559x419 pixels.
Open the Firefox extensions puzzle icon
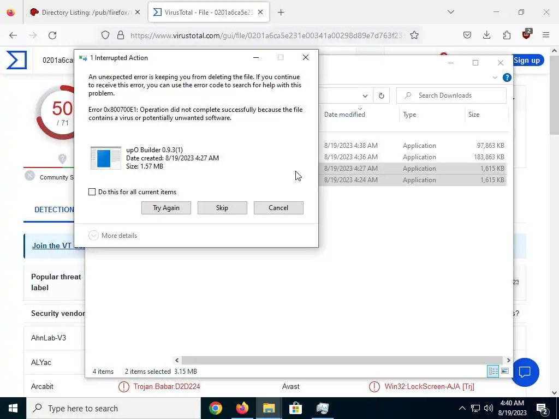tap(507, 35)
